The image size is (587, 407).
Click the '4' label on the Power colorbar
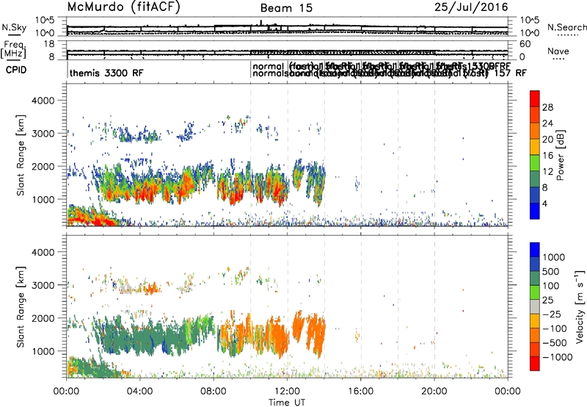point(545,203)
